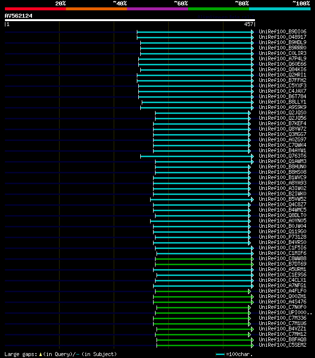Select label UniRef100_C1F5I6

283,248
